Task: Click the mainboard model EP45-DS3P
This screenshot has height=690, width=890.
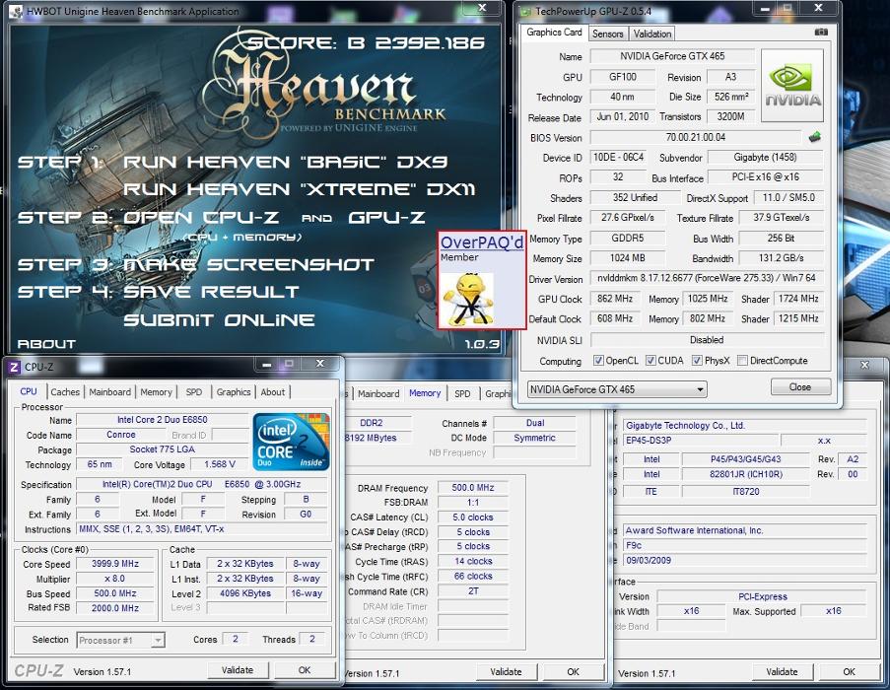Action: [701, 441]
